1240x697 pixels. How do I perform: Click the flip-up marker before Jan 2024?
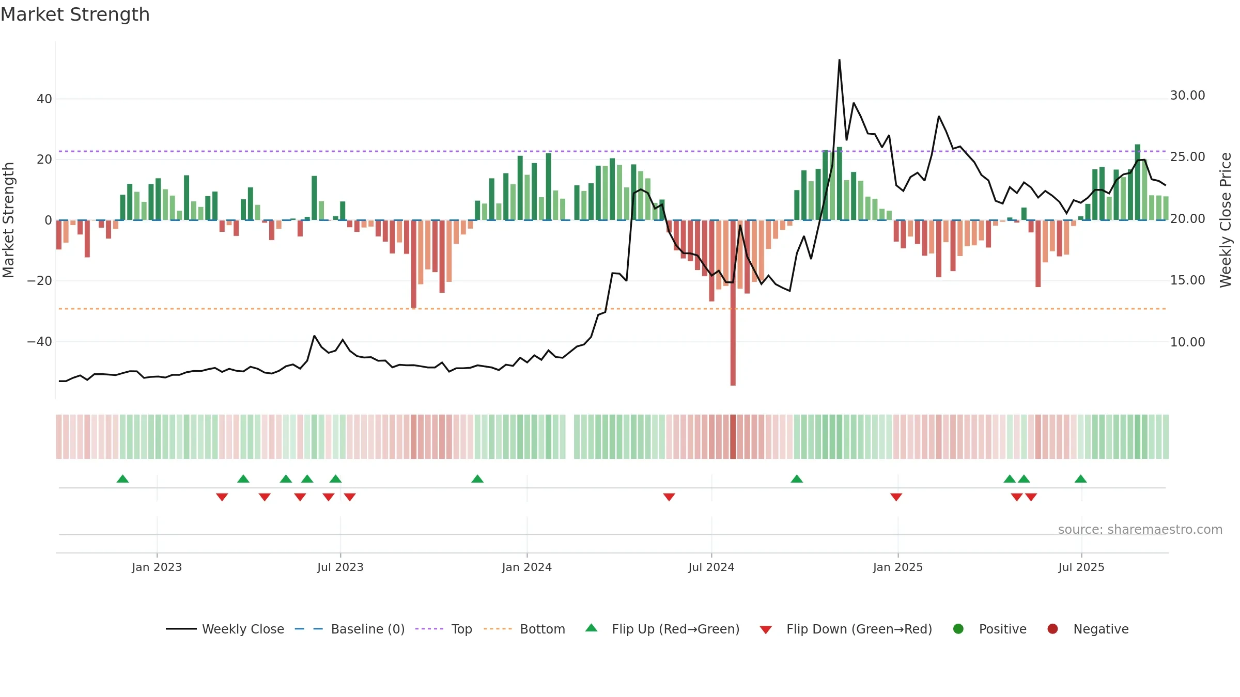tap(477, 479)
